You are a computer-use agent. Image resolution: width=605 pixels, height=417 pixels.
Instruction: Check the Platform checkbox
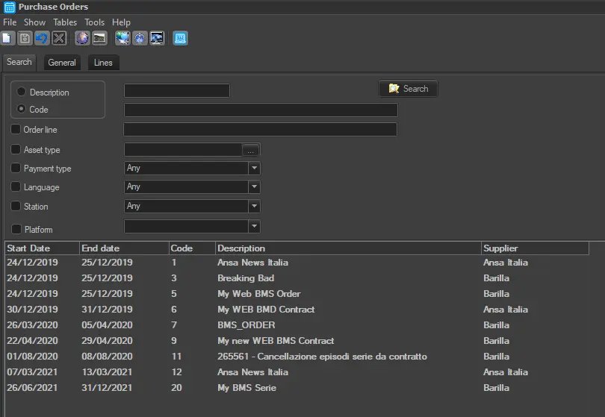(x=16, y=229)
